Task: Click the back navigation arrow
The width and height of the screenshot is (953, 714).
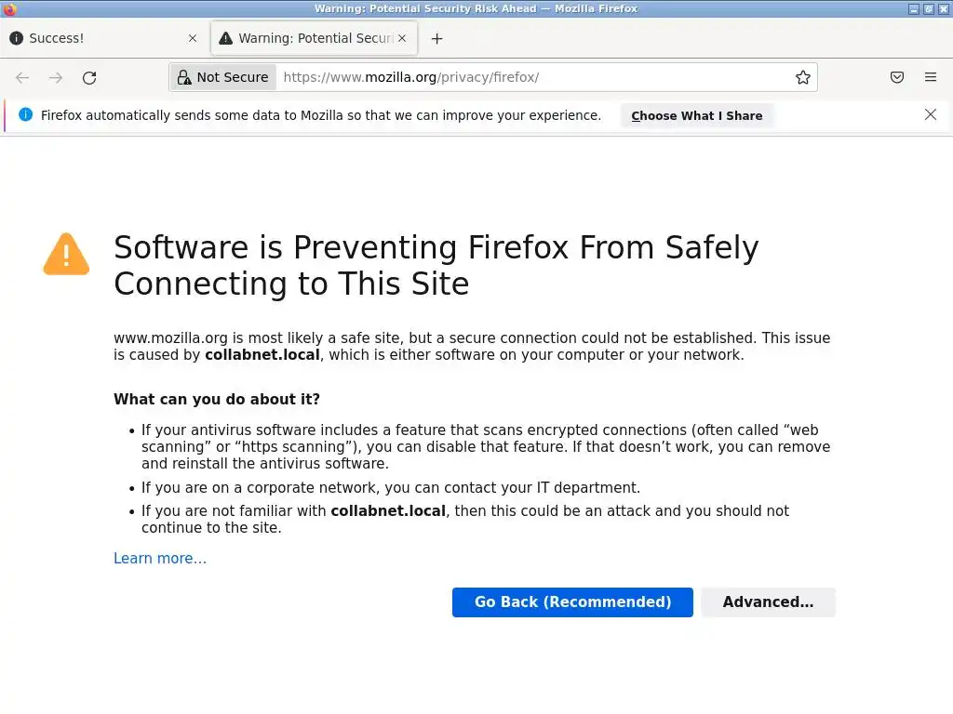Action: pos(22,78)
